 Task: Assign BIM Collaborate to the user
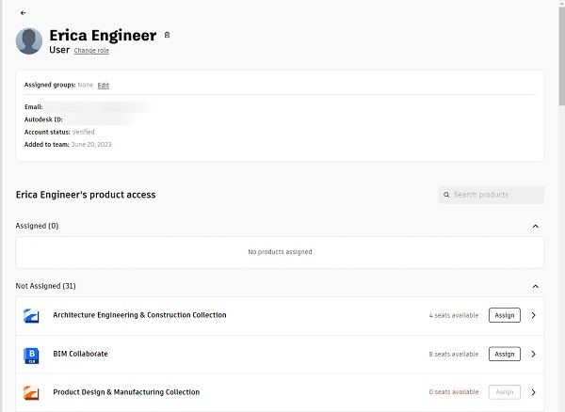505,354
